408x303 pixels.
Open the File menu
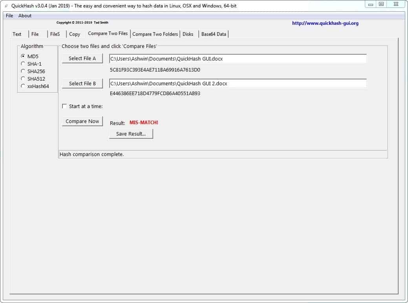tap(9, 15)
